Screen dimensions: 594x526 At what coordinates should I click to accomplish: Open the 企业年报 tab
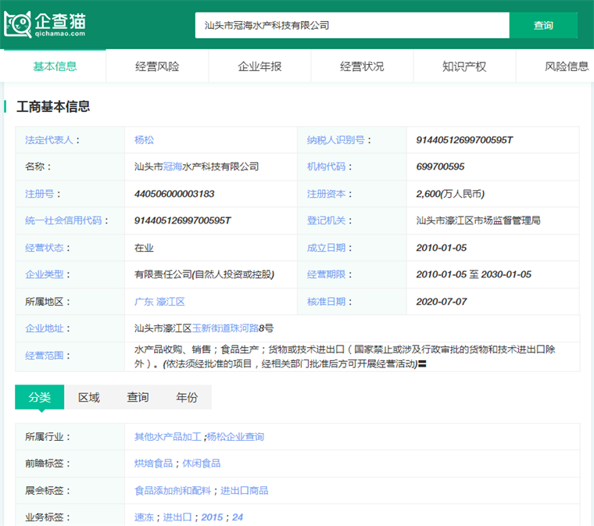[259, 66]
